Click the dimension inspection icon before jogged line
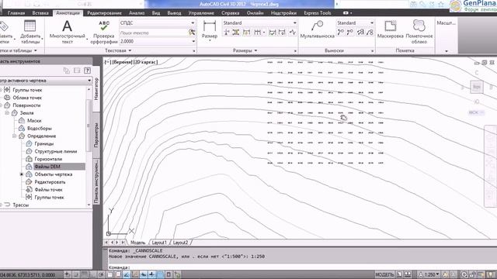The image size is (497, 279). 282,33
